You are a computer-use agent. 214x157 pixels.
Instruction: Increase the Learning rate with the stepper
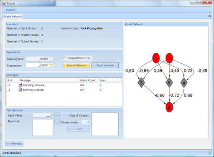[x=51, y=57]
